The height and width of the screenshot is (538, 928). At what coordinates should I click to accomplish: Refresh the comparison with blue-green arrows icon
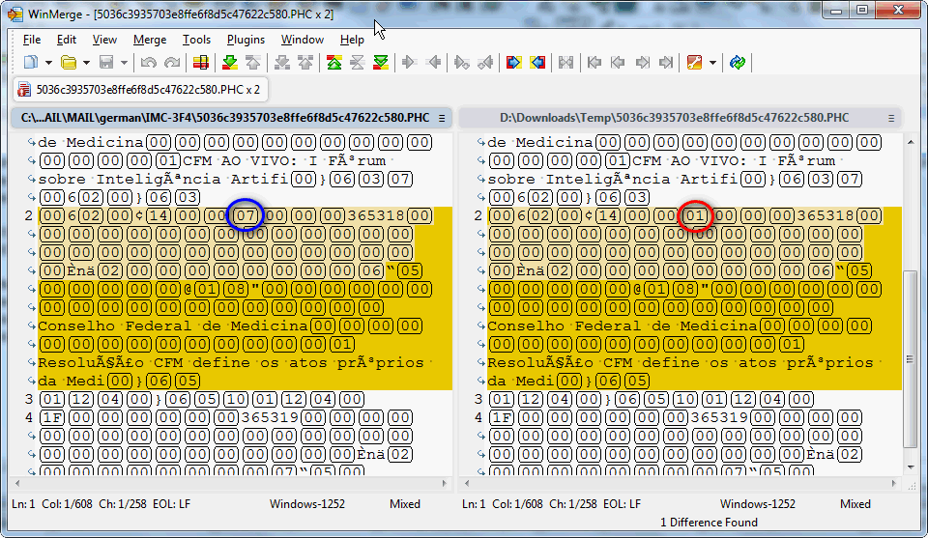[x=738, y=63]
